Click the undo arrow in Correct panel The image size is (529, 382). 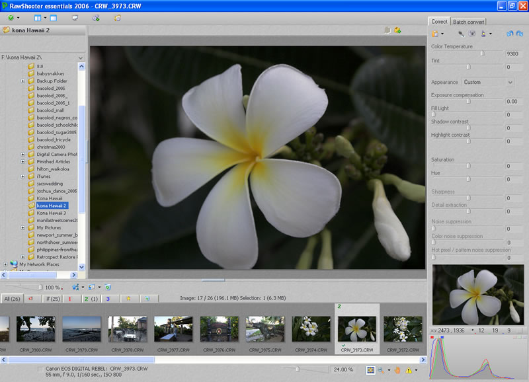pos(509,33)
